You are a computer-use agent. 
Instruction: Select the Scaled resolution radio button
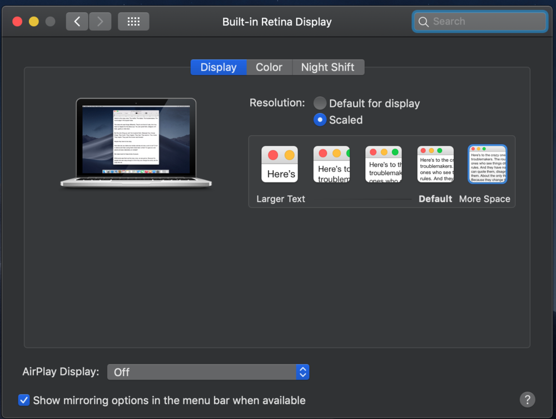tap(320, 120)
